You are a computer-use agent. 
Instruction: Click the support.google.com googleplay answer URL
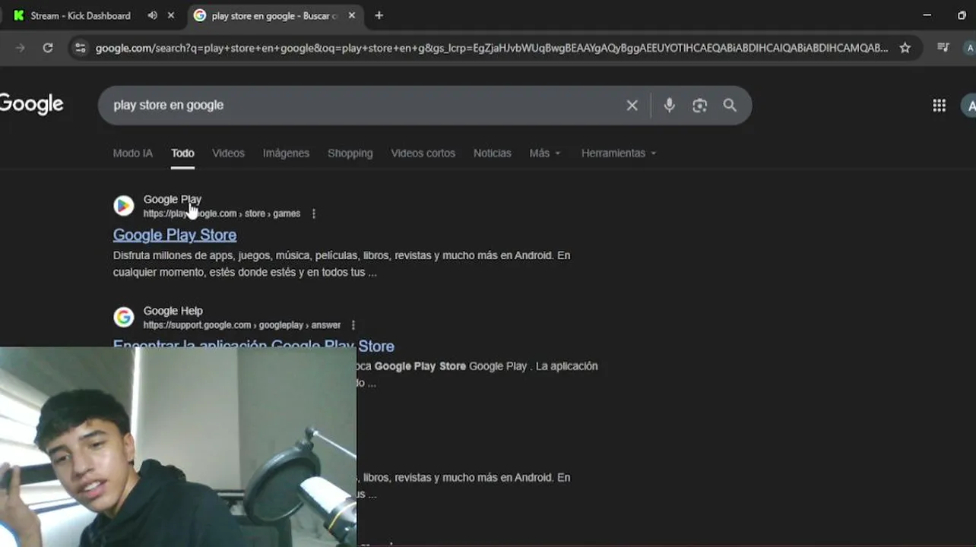242,325
